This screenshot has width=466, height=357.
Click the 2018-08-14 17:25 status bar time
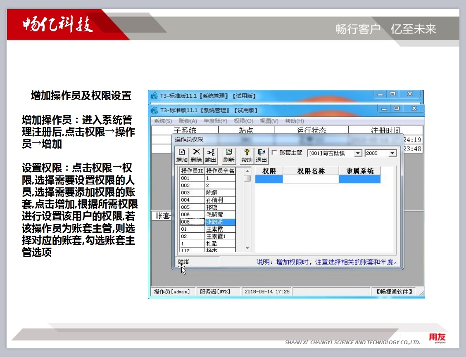pos(267,292)
